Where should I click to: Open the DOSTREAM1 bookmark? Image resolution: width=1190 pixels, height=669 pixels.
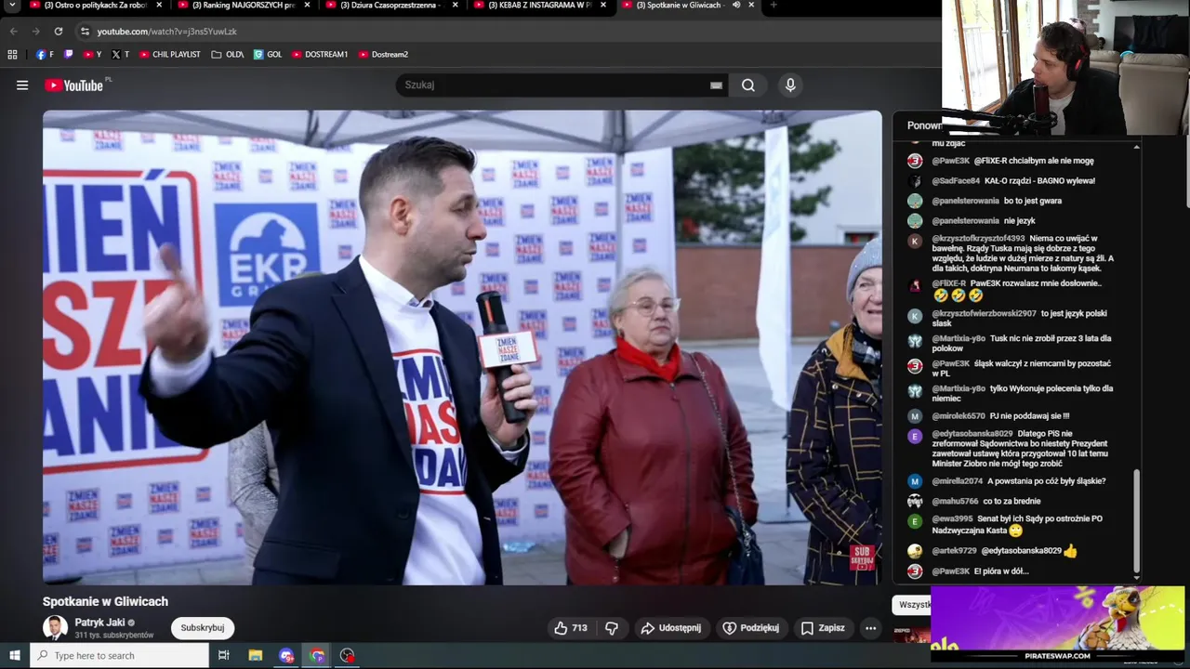320,55
